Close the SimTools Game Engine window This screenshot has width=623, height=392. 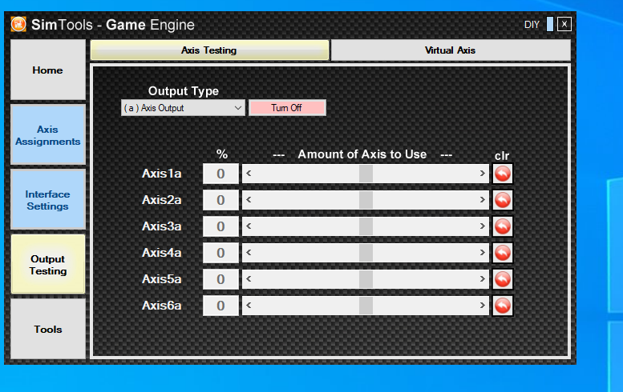[x=564, y=24]
